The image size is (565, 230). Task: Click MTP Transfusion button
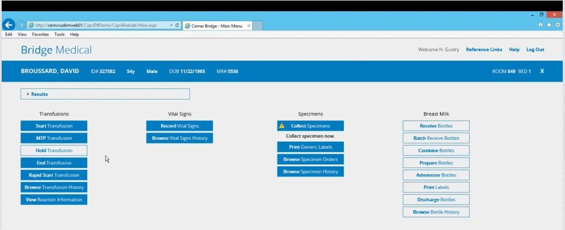click(x=53, y=138)
